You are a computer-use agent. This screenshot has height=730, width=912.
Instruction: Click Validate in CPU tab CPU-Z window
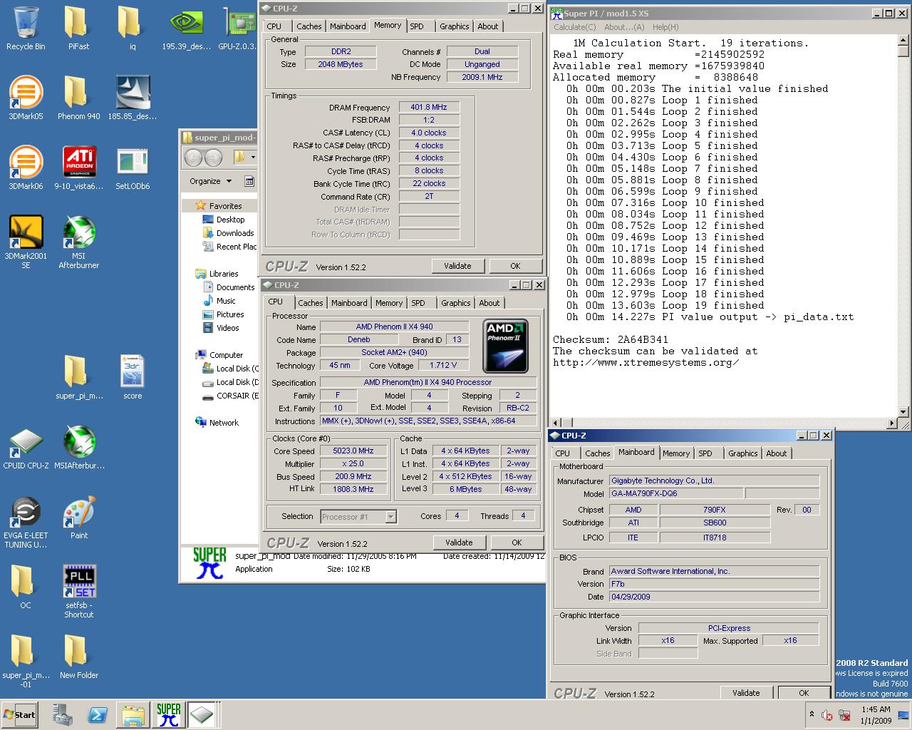(459, 543)
